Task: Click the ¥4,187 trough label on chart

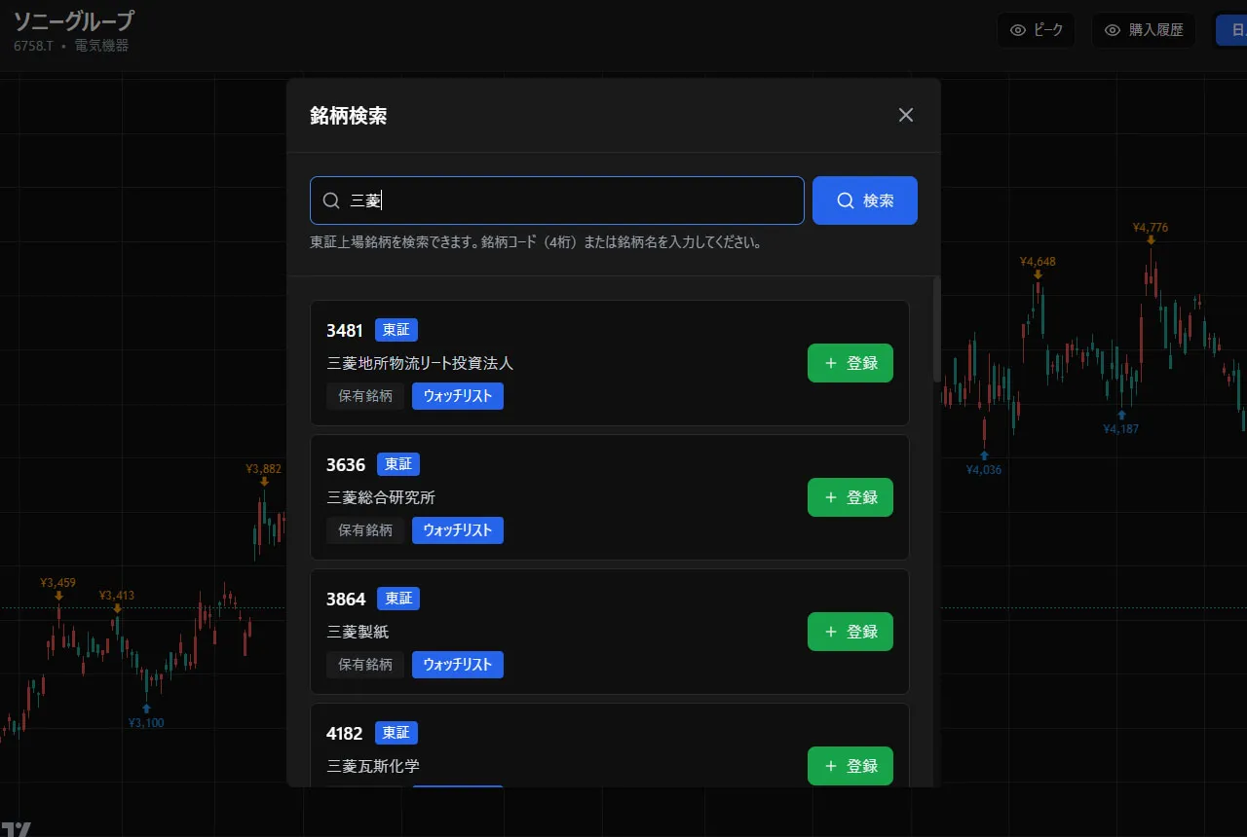Action: tap(1120, 428)
